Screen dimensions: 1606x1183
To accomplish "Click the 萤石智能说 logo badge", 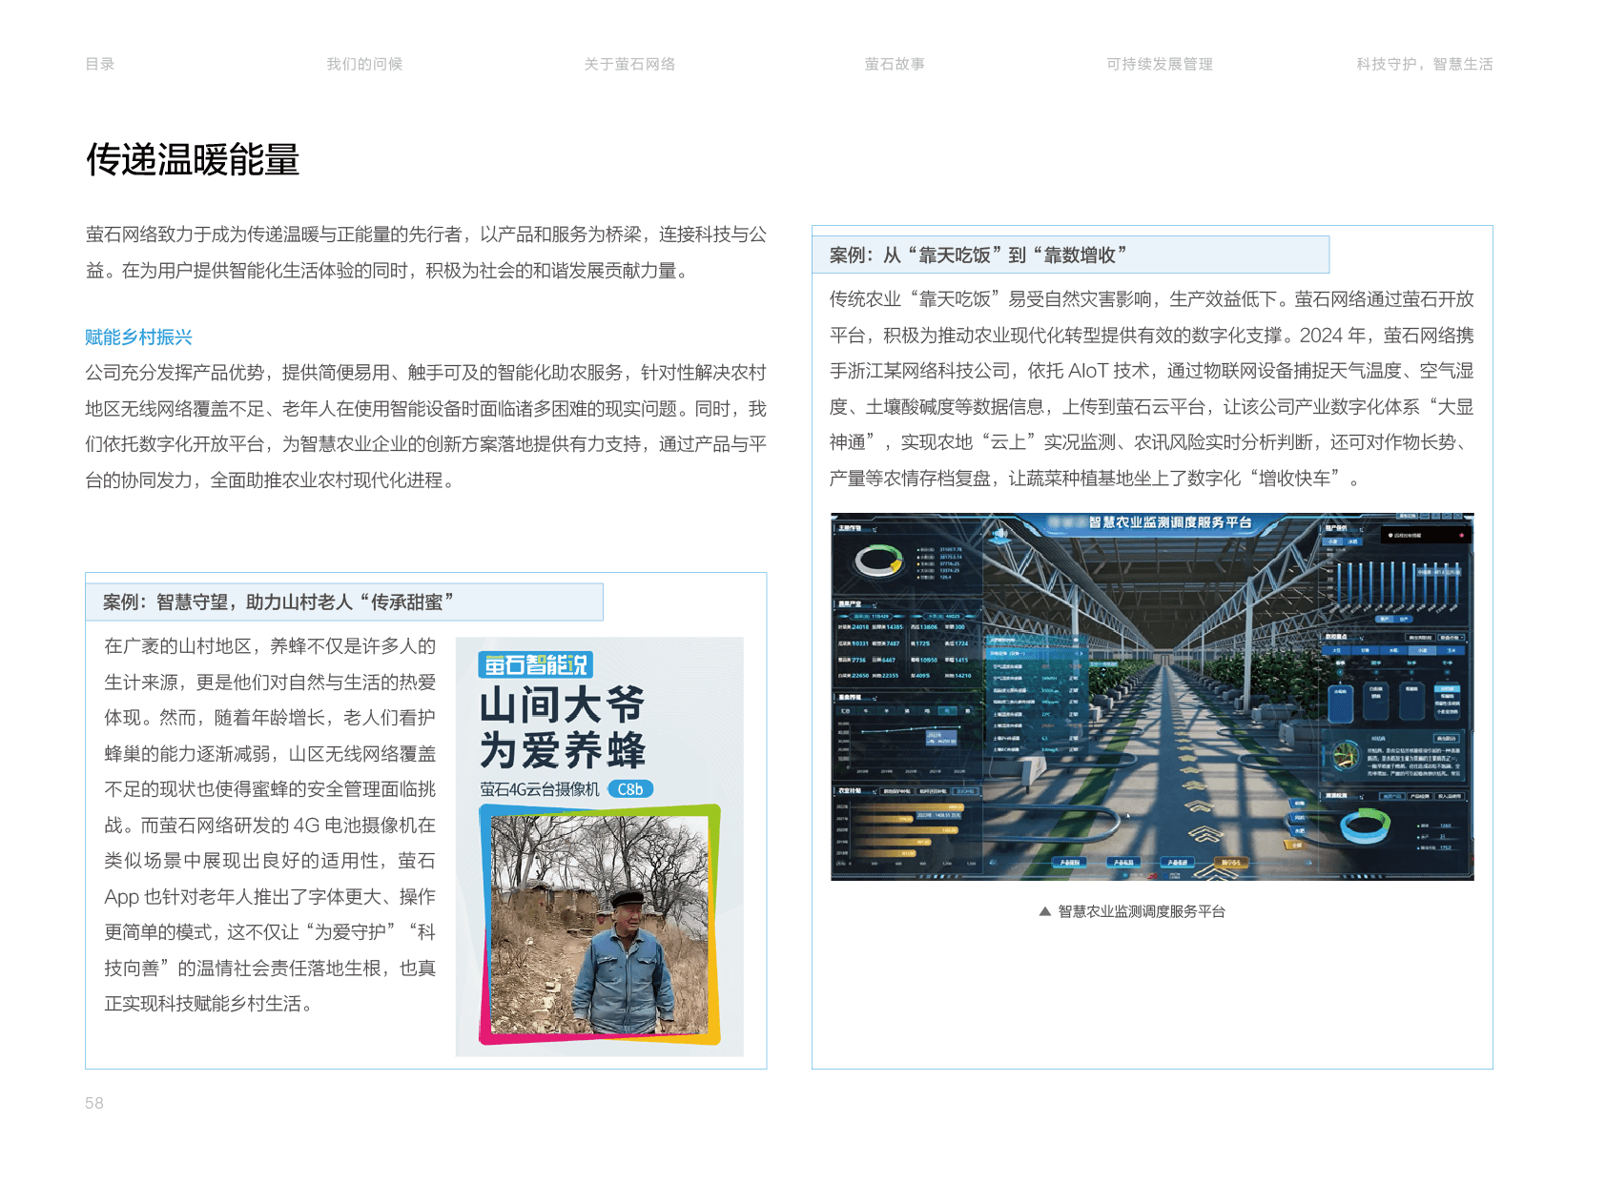I will click(x=535, y=664).
